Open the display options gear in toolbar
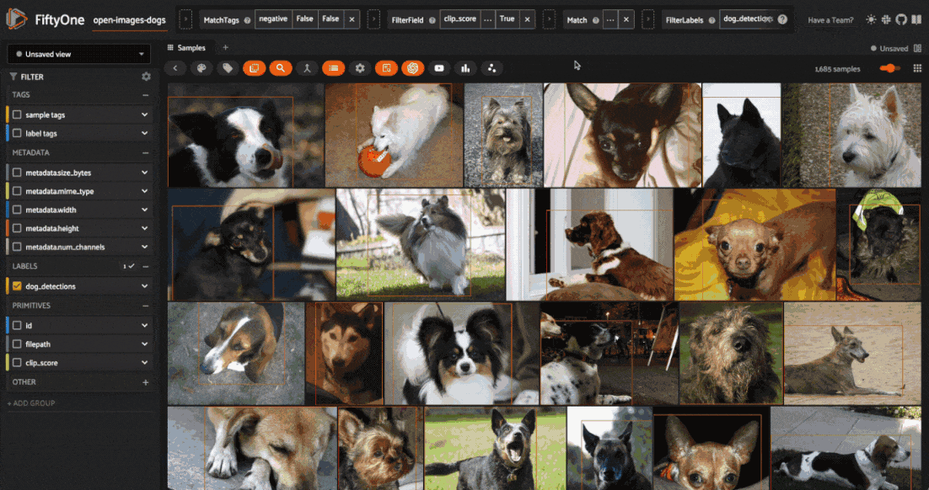This screenshot has width=929, height=490. [x=360, y=68]
